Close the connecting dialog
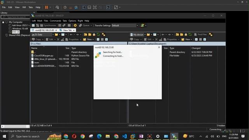This screenshot has width=249, height=140. coord(159,47)
